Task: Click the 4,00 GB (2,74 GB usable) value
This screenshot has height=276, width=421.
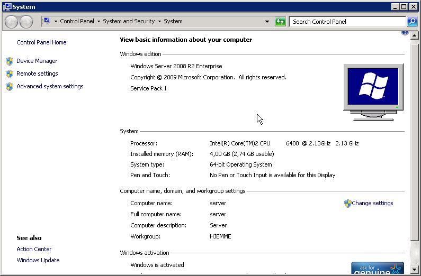Action: (x=241, y=154)
